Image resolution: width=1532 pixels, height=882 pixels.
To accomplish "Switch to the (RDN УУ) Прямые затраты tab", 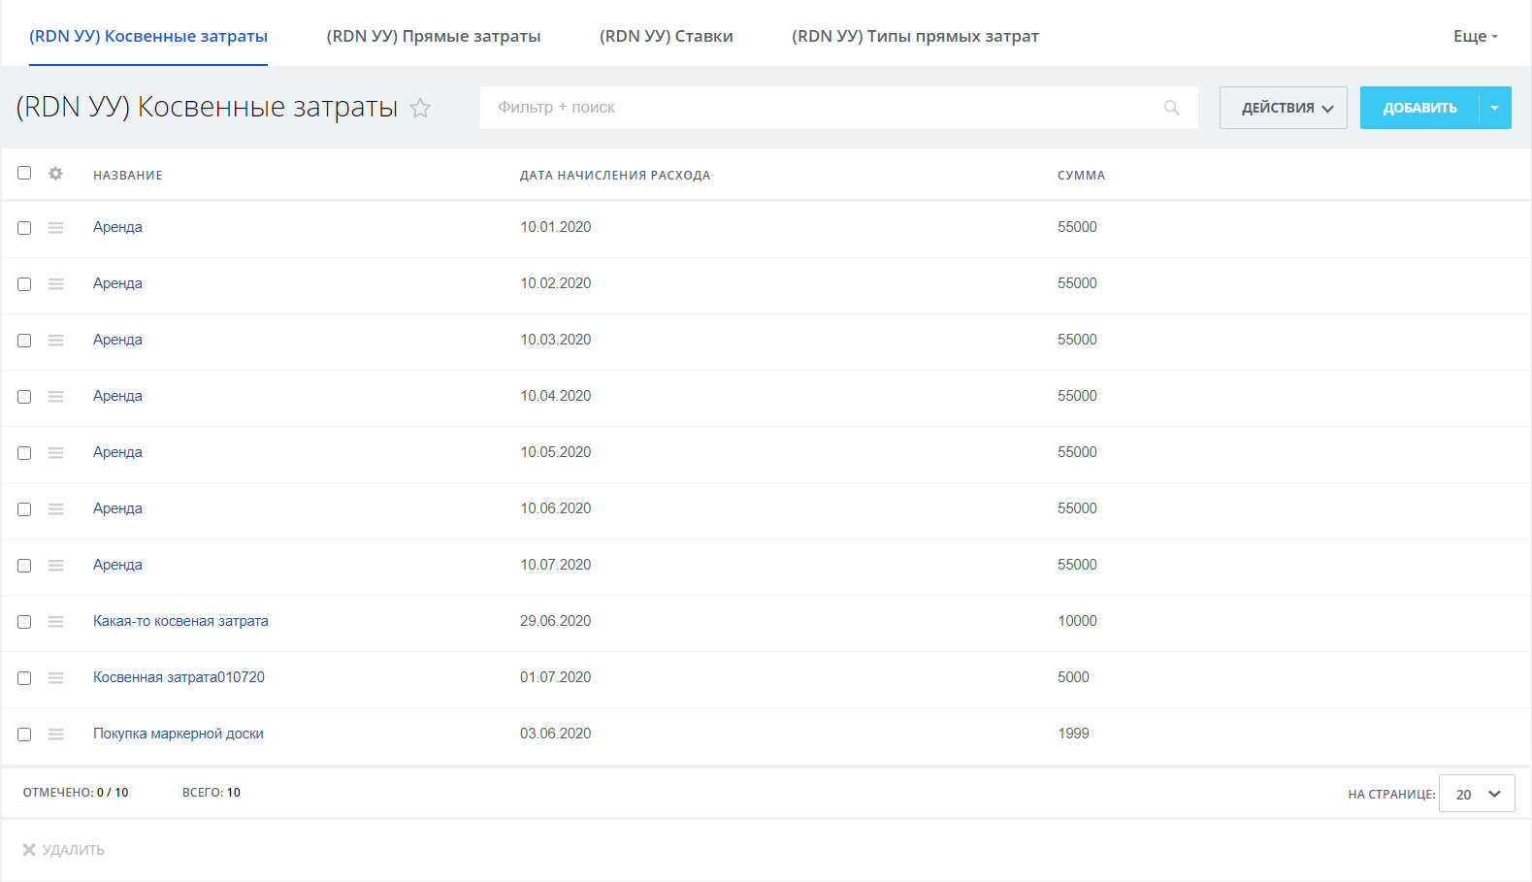I will [433, 36].
